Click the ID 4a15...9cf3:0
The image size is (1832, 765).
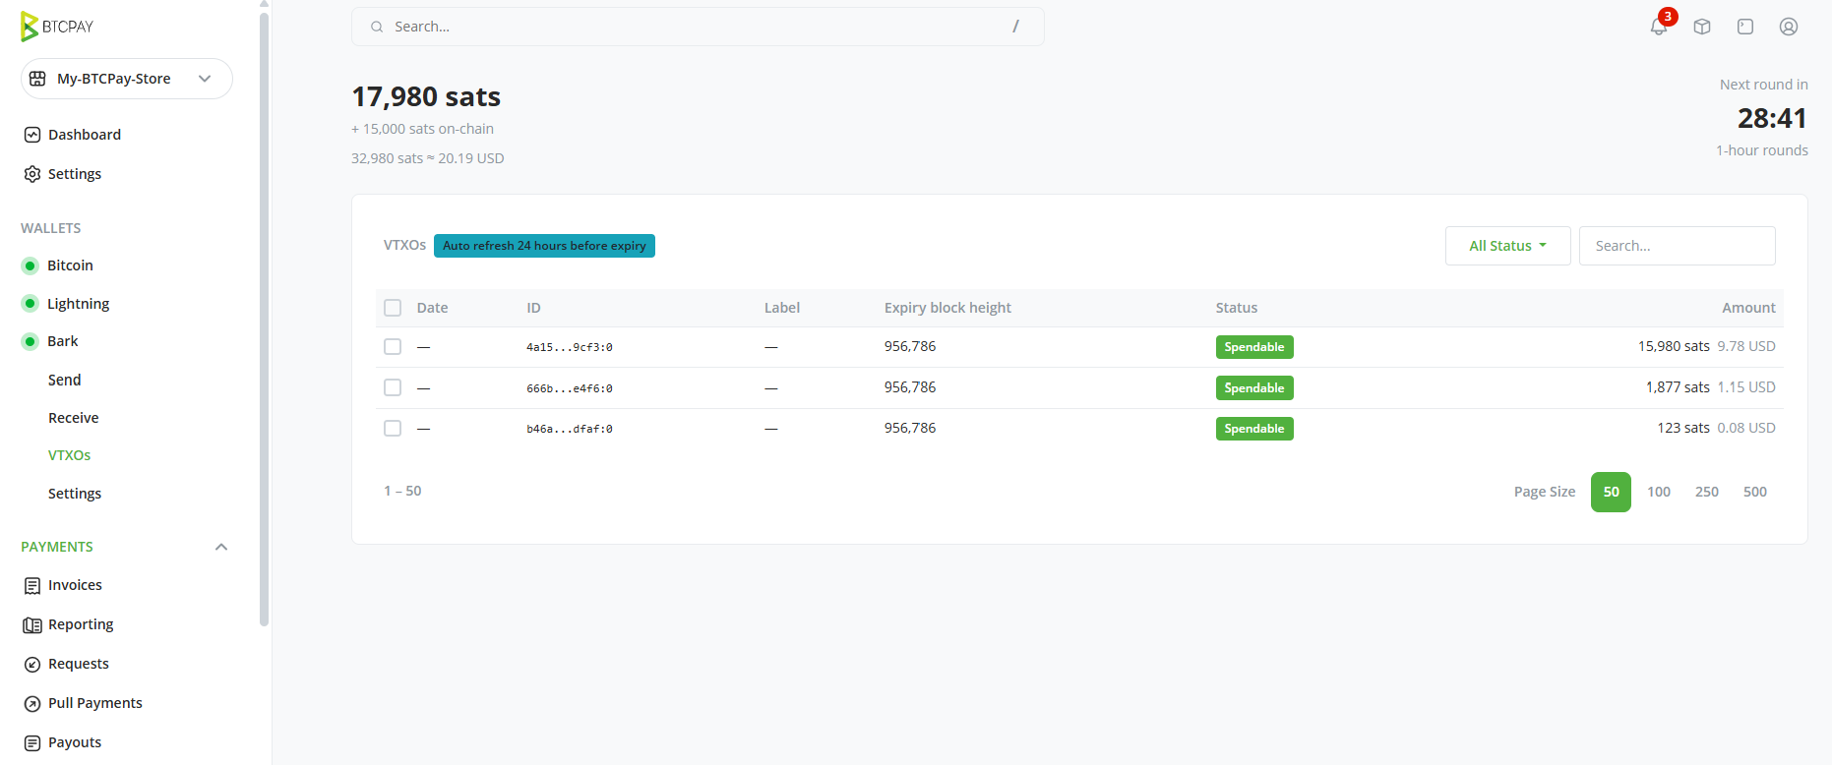pyautogui.click(x=570, y=347)
